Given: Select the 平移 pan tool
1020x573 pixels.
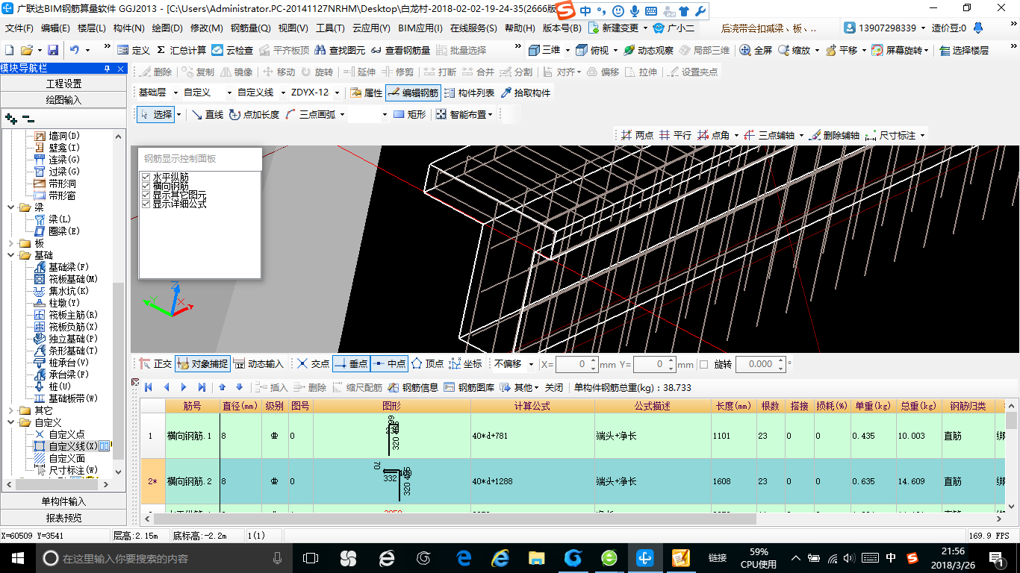Looking at the screenshot, I should (x=841, y=50).
